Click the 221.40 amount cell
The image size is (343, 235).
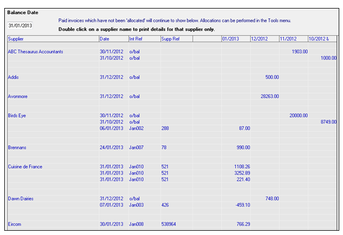point(243,179)
